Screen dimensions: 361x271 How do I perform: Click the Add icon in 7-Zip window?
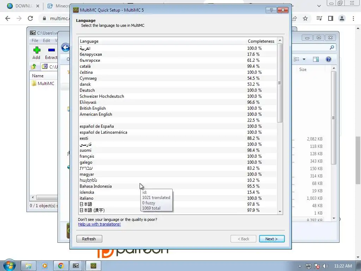click(36, 53)
